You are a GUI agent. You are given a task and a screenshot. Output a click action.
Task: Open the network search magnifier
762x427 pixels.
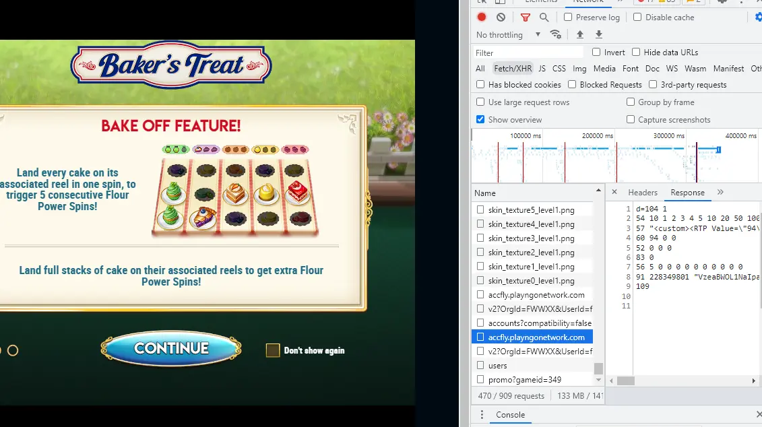click(544, 18)
